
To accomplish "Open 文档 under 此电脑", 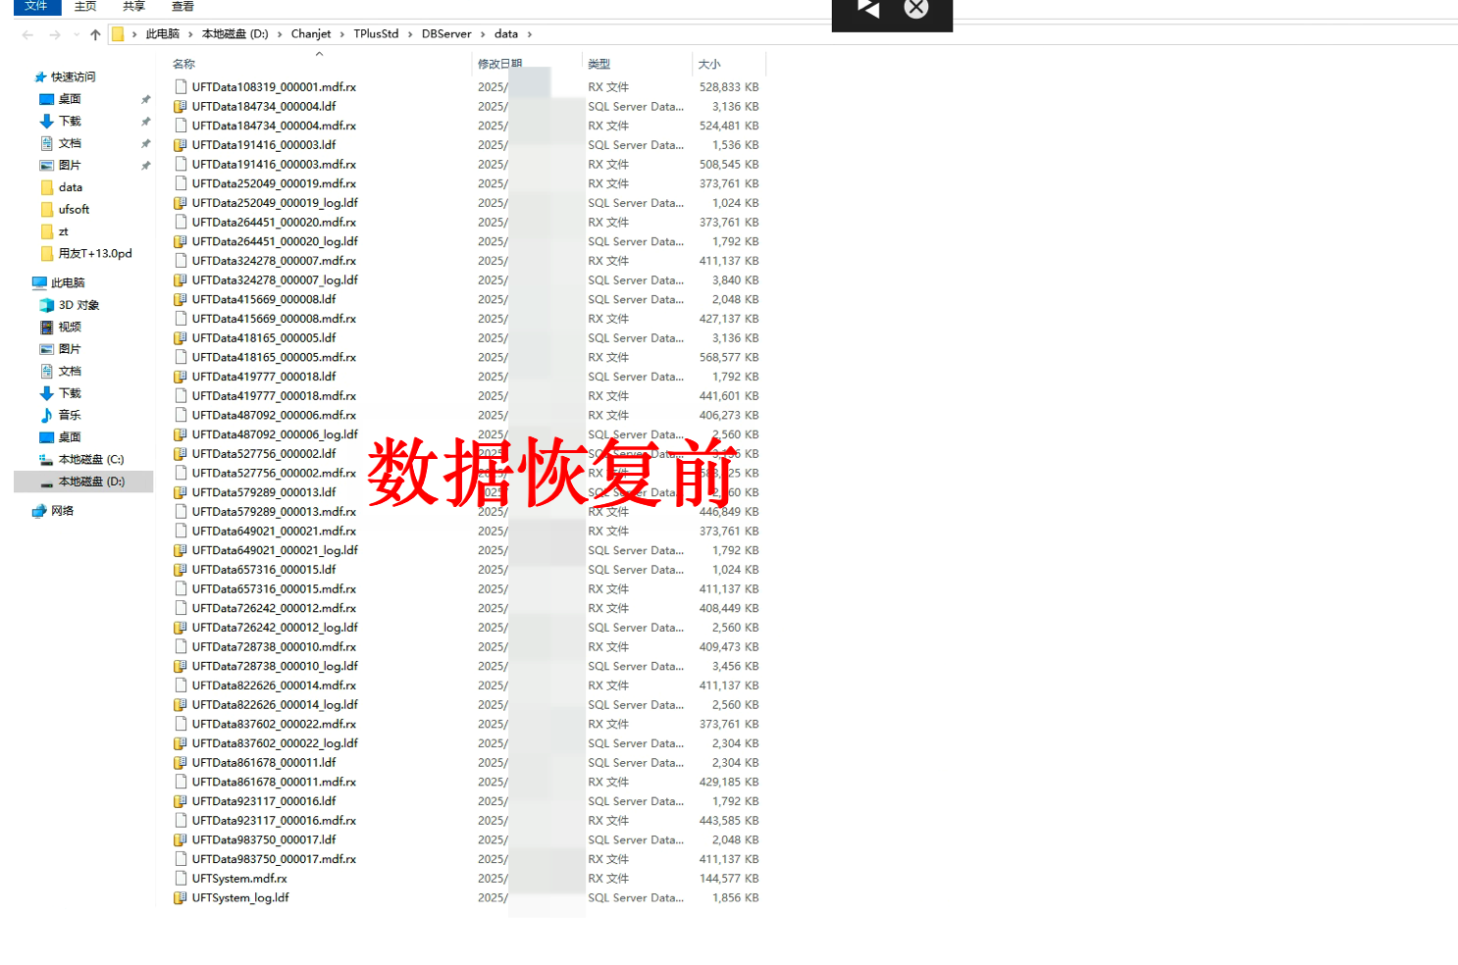I will click(x=70, y=372).
